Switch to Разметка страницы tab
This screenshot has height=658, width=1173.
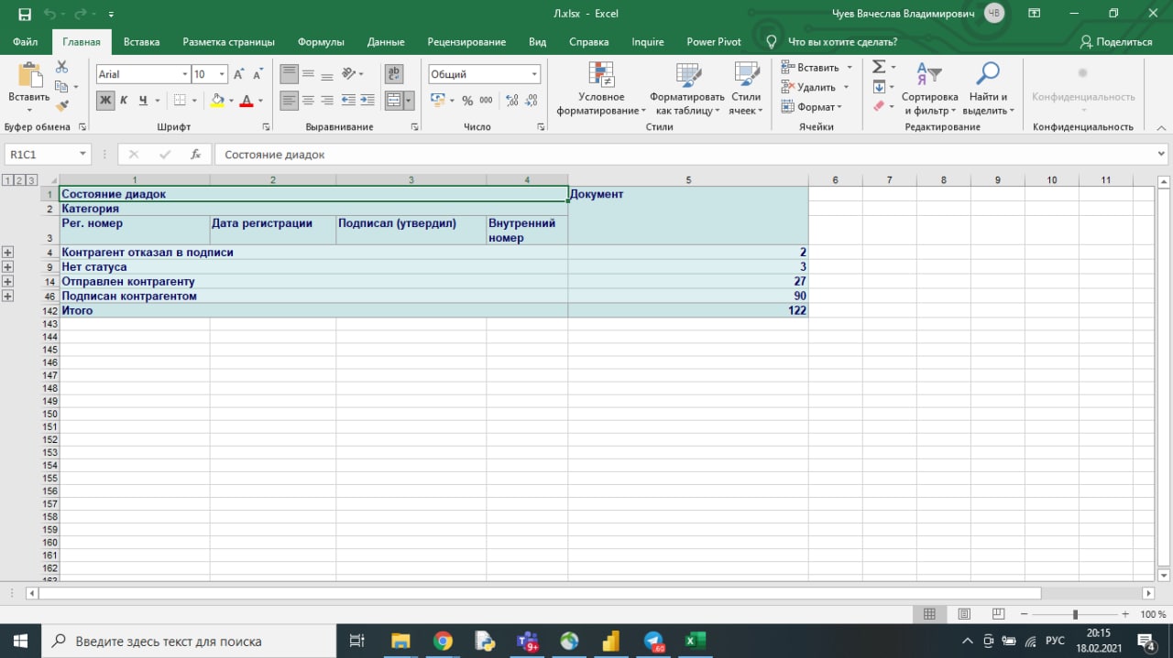coord(228,41)
